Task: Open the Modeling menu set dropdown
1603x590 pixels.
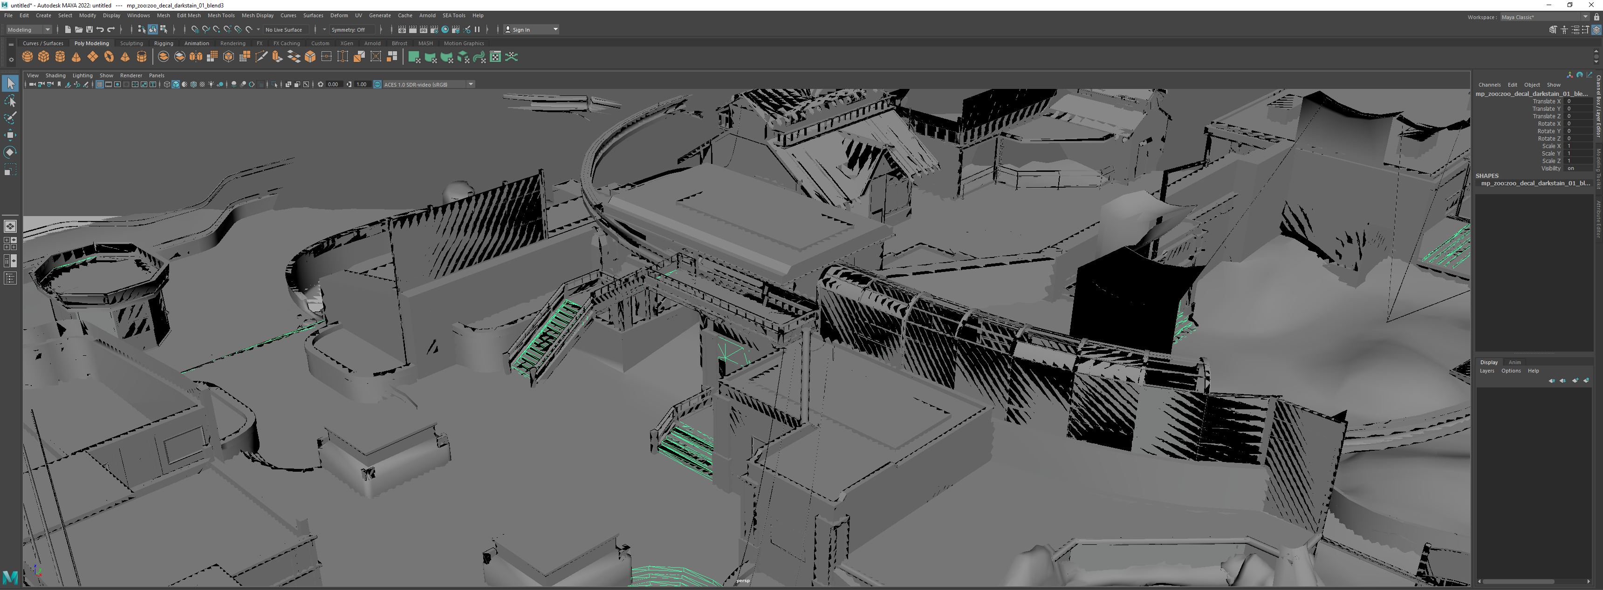Action: pos(28,29)
